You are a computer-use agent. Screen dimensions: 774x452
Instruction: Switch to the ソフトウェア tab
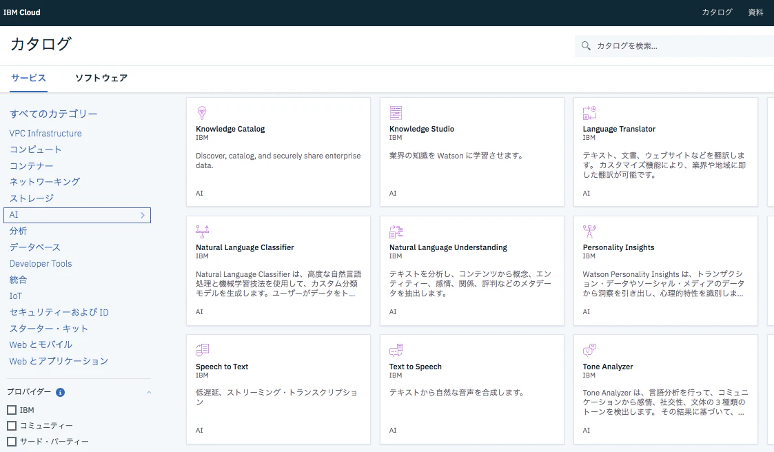click(x=101, y=78)
